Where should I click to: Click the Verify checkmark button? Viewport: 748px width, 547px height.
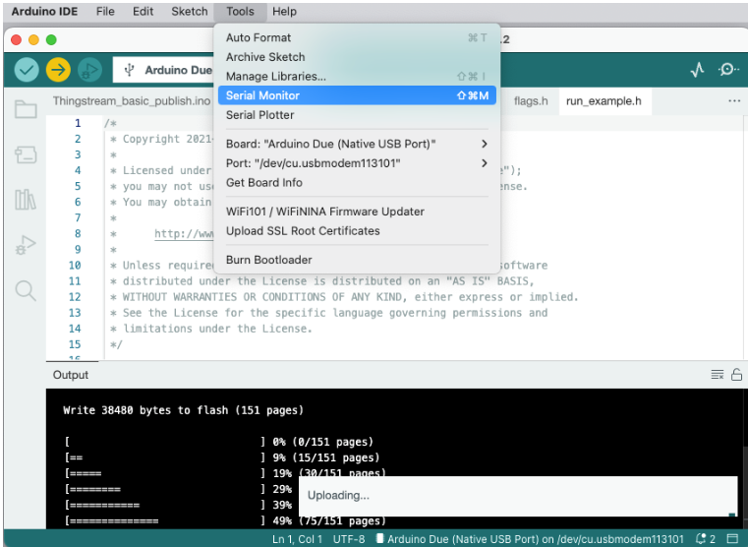(27, 70)
